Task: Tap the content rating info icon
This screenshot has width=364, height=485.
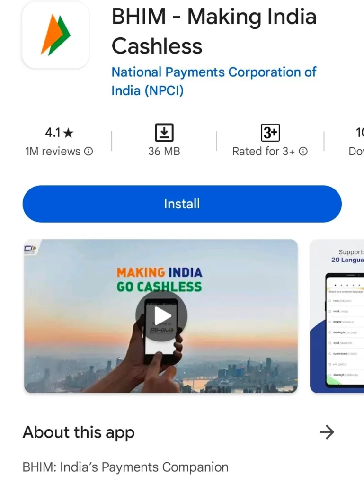Action: [303, 151]
